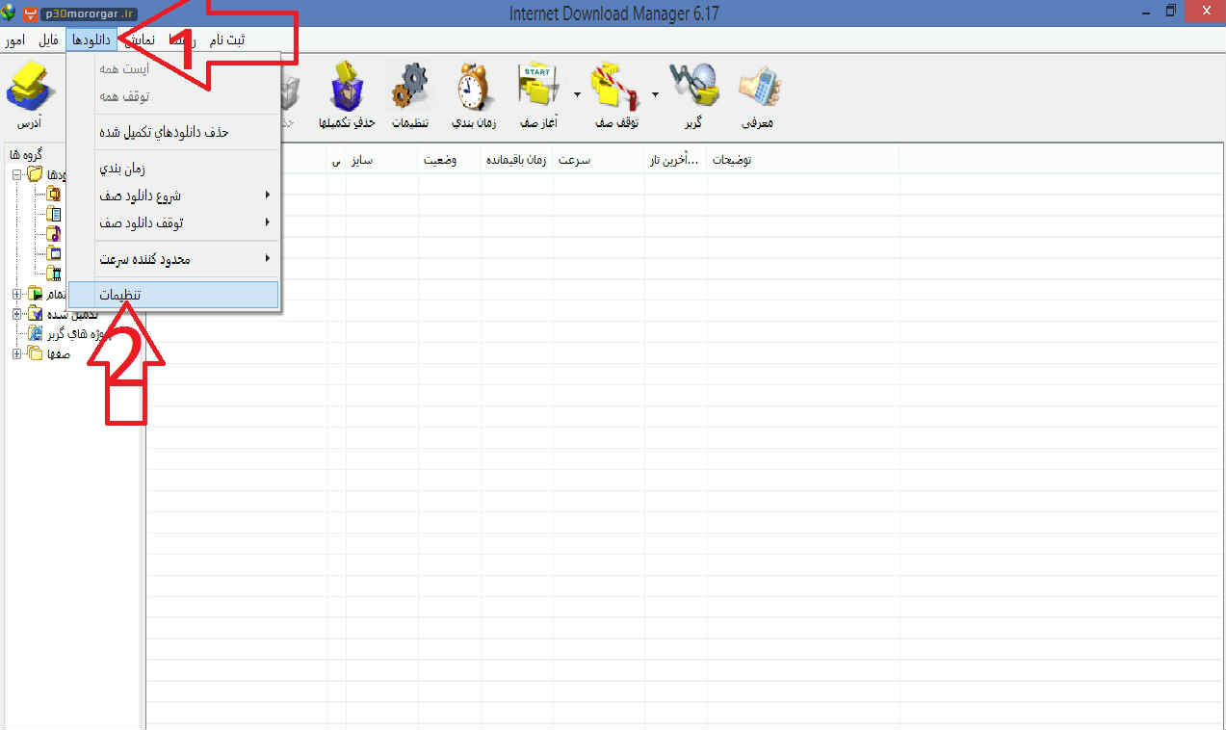This screenshot has width=1226, height=730.
Task: Select the unfinished downloads folder icon
Action: pos(36,294)
